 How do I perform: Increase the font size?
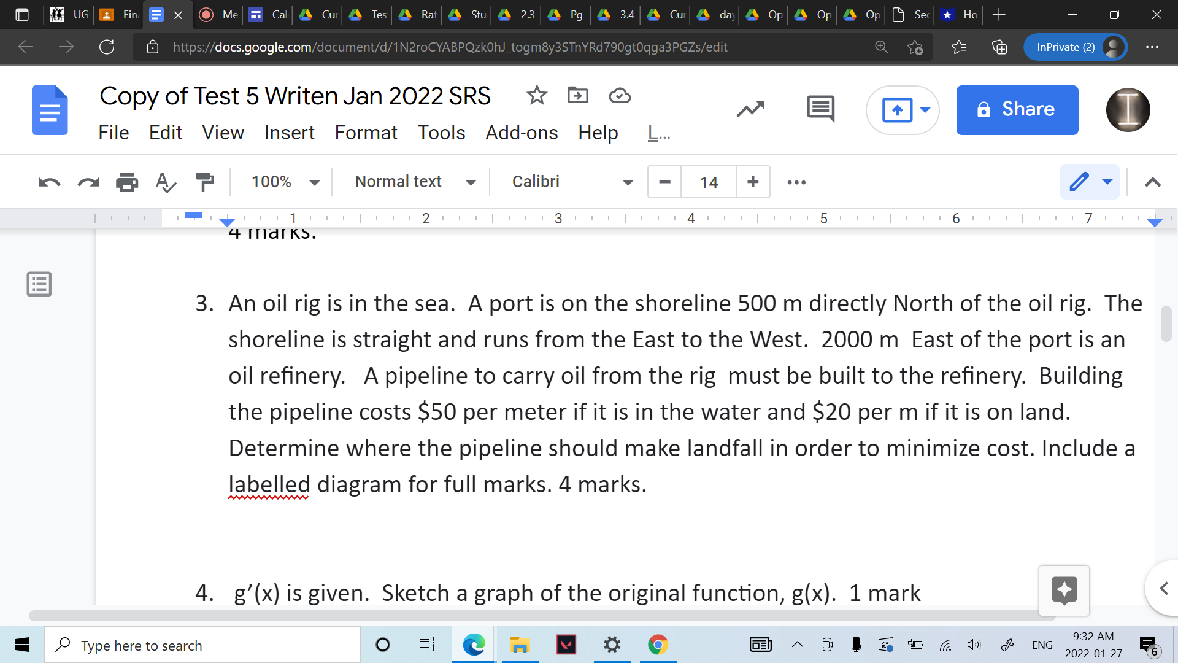point(753,182)
